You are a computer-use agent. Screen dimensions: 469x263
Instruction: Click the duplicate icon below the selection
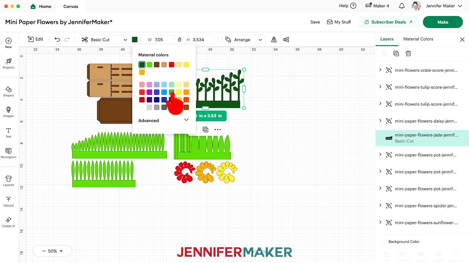pos(205,129)
